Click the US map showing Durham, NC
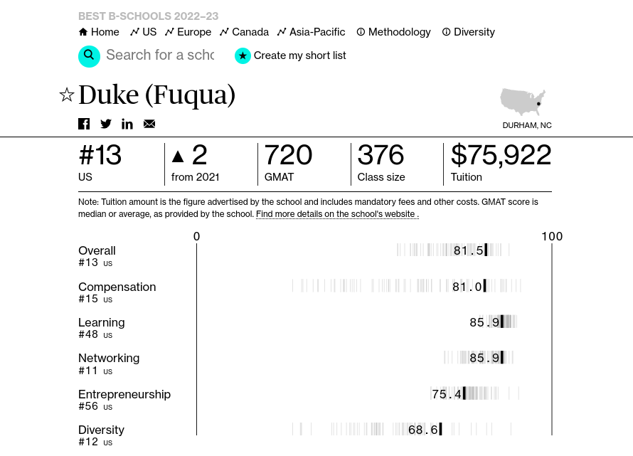Viewport: 633px width, 456px height. (x=523, y=102)
